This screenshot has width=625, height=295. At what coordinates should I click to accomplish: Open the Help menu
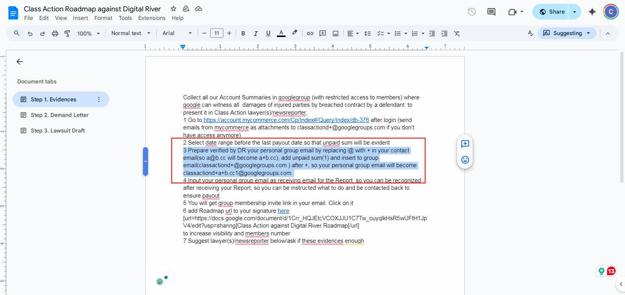tap(178, 18)
